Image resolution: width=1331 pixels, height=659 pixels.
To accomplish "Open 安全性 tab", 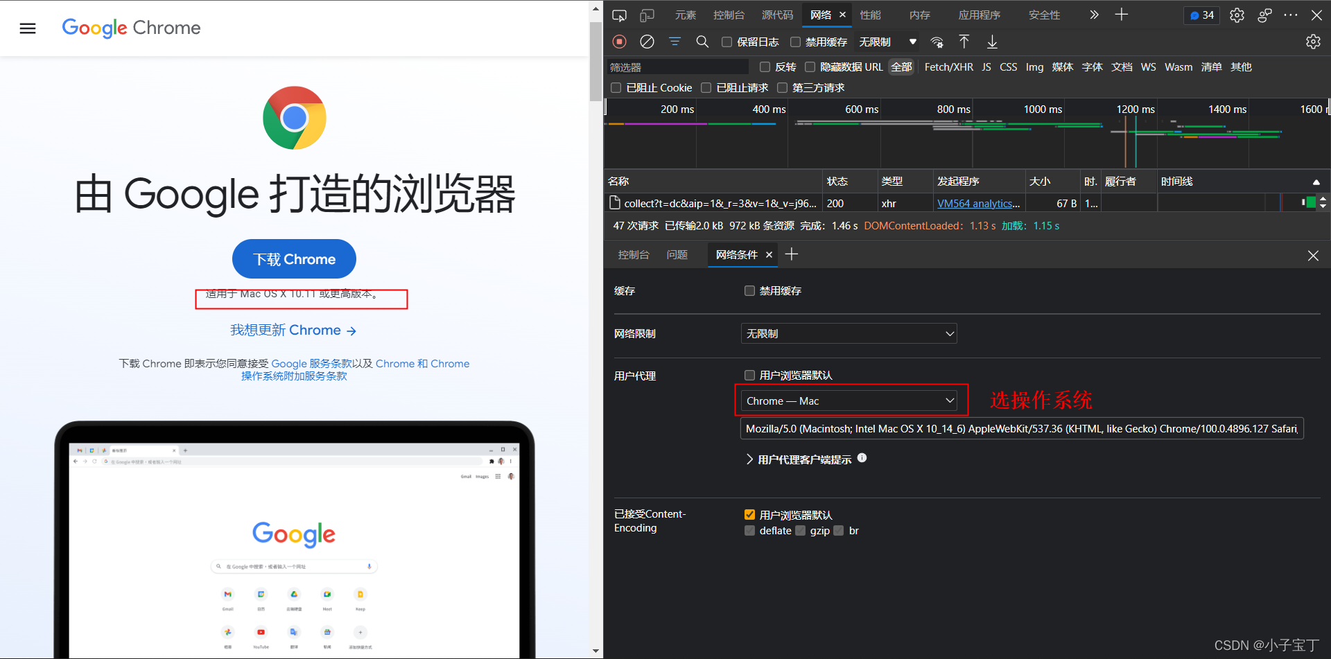I will [x=1044, y=15].
